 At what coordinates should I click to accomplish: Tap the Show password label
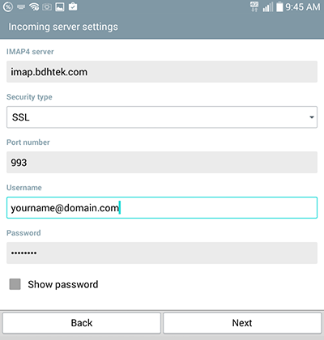coord(63,284)
